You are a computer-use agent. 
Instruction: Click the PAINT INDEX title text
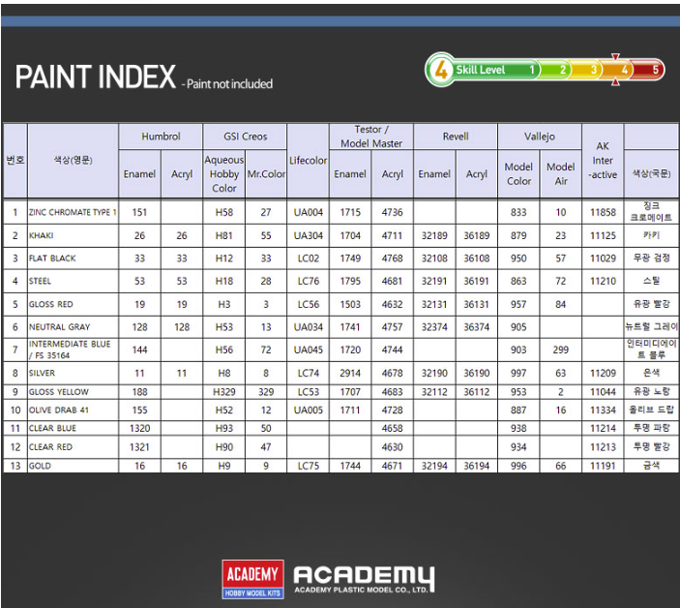pos(96,76)
